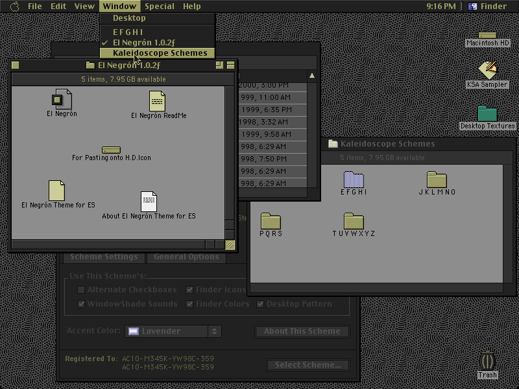Open the File menu

35,6
